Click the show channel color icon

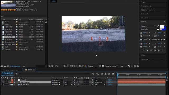click(x=85, y=66)
